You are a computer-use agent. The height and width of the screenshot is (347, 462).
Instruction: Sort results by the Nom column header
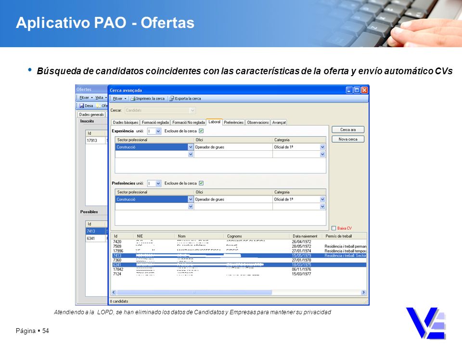[x=200, y=236]
